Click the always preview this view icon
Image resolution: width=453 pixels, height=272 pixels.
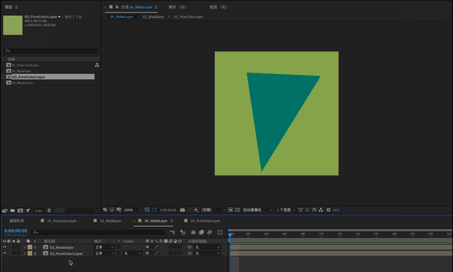[105, 210]
